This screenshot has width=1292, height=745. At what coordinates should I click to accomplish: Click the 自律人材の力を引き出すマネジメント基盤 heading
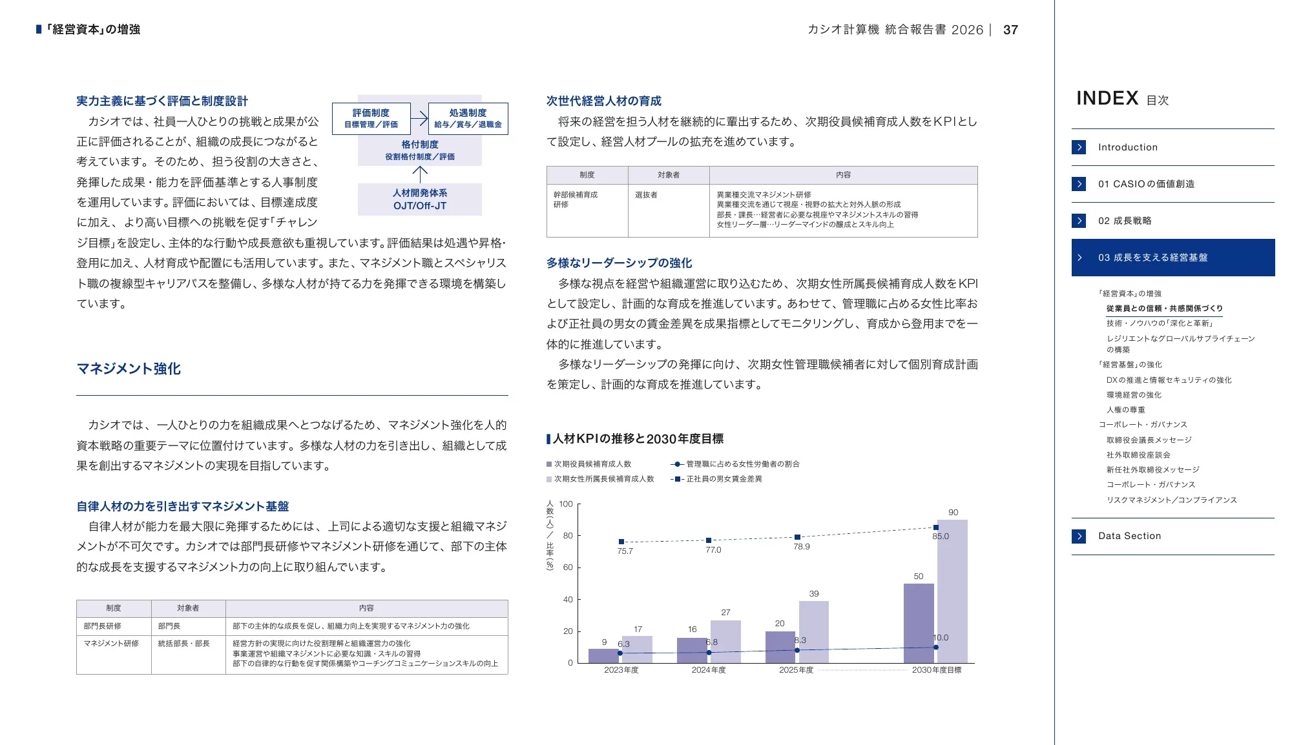tap(183, 507)
